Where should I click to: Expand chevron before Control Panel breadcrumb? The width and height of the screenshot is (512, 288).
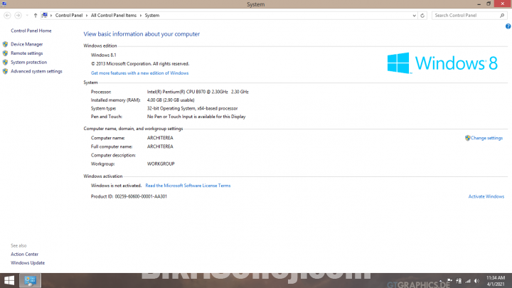coord(51,16)
